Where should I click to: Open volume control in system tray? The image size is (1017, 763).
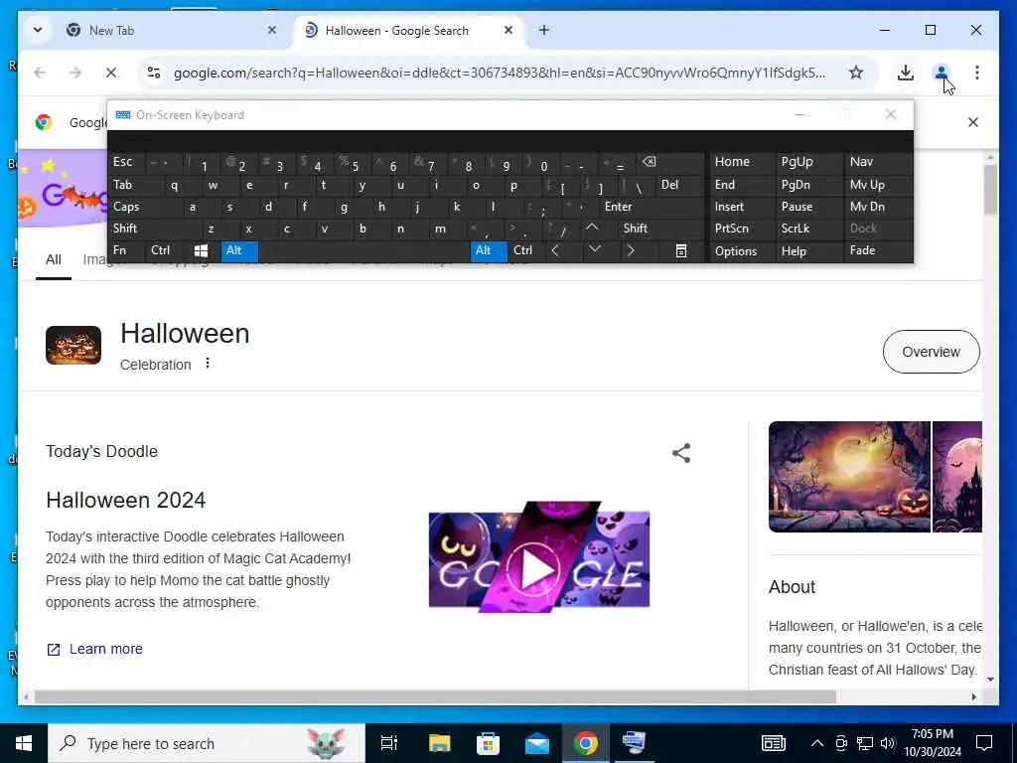(x=887, y=743)
